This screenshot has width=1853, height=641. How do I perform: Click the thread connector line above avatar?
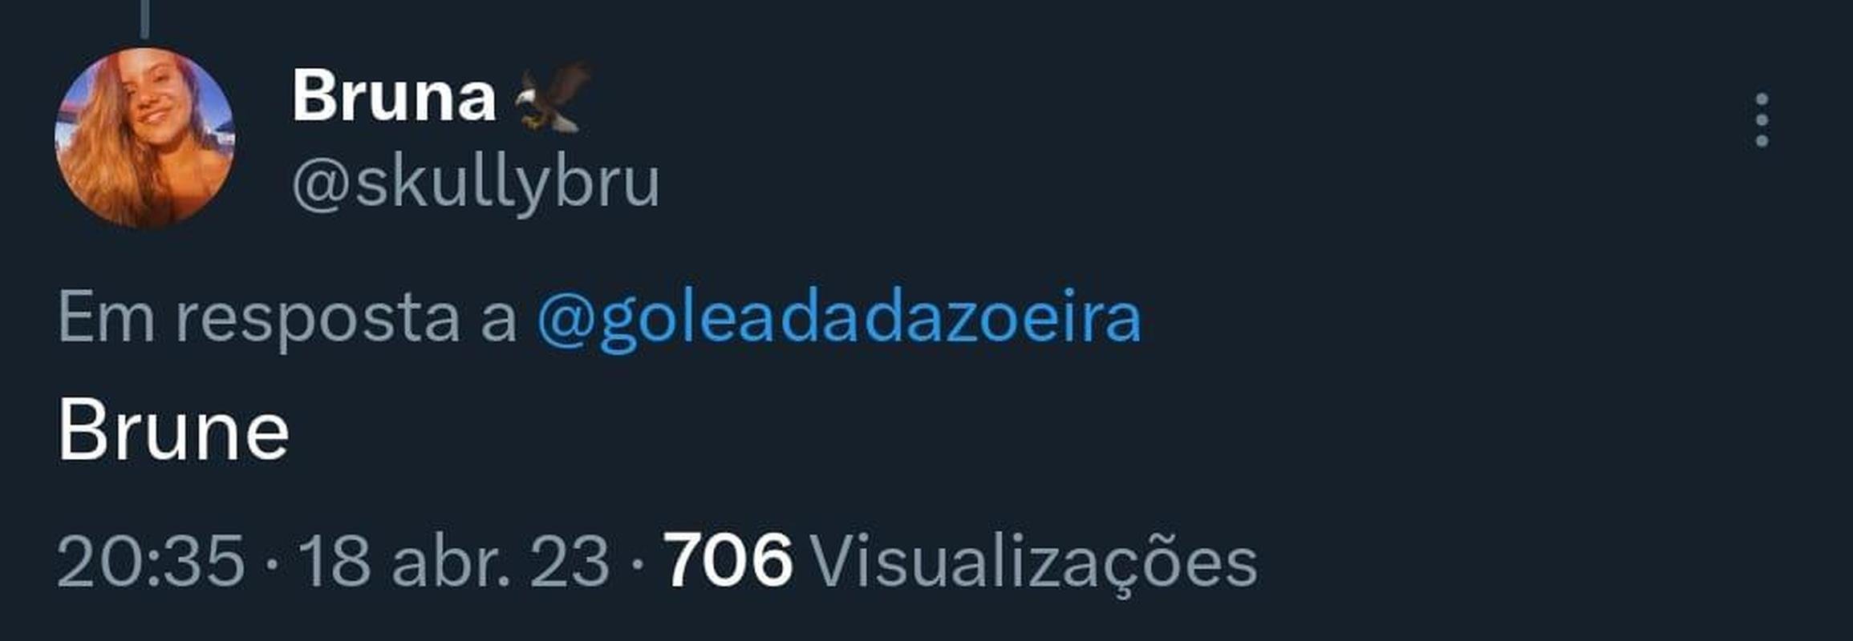tap(144, 18)
